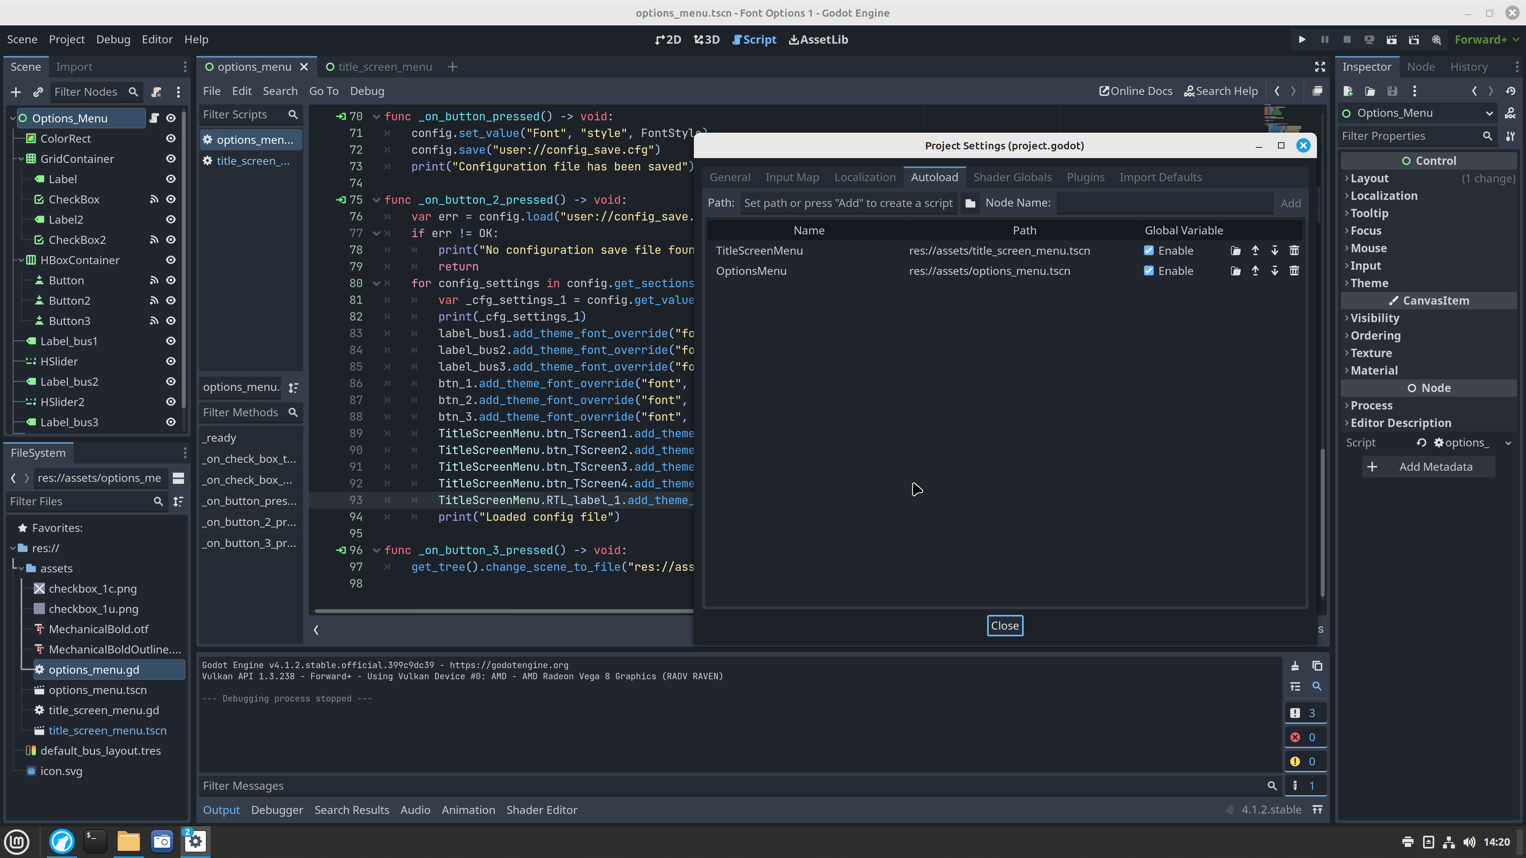The height and width of the screenshot is (858, 1526).
Task: Hide the ColorRect node
Action: click(x=170, y=139)
